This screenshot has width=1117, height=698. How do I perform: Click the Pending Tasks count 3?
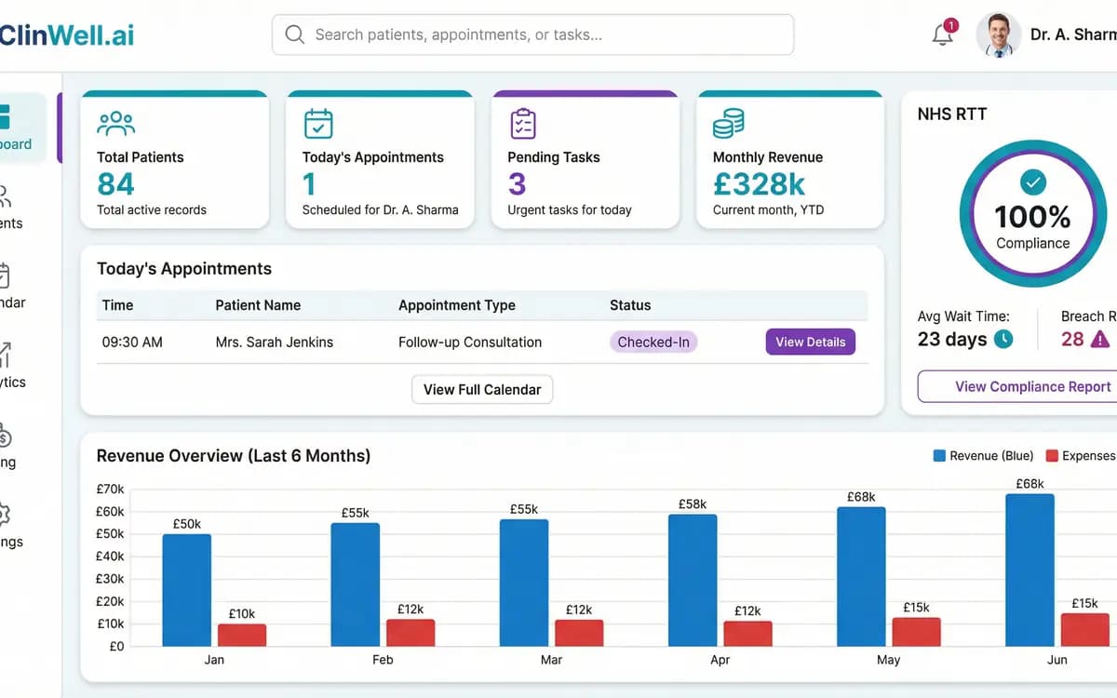coord(517,183)
